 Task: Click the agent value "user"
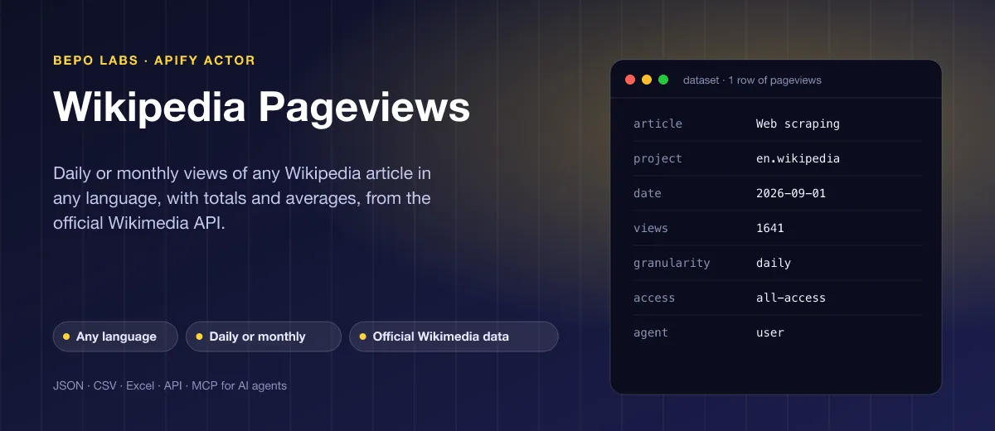click(x=770, y=332)
